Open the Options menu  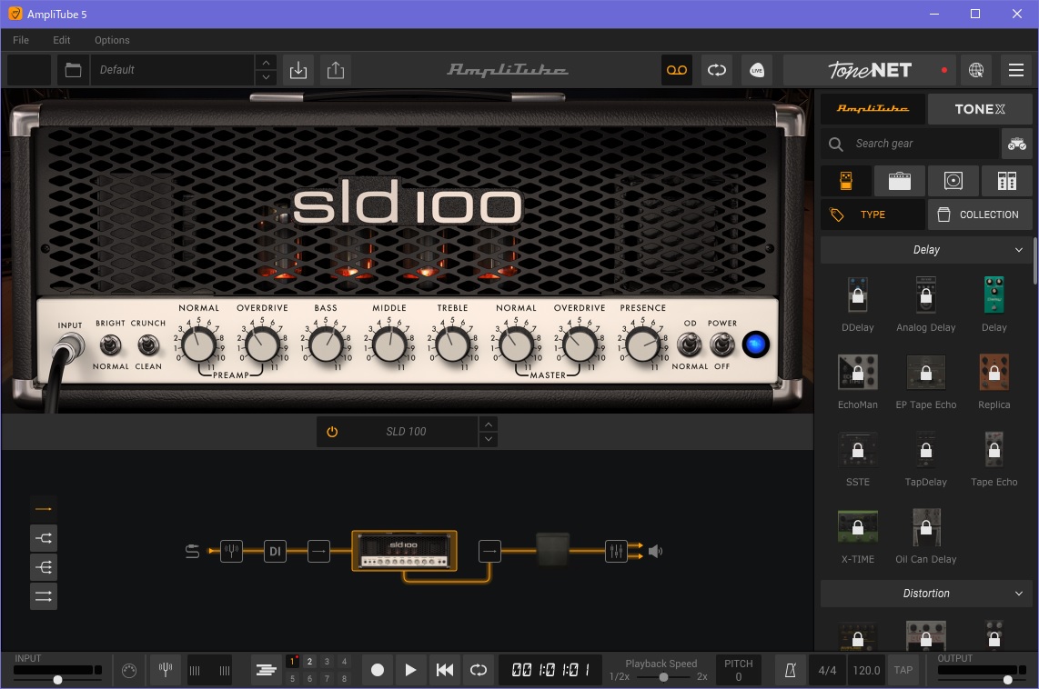112,40
